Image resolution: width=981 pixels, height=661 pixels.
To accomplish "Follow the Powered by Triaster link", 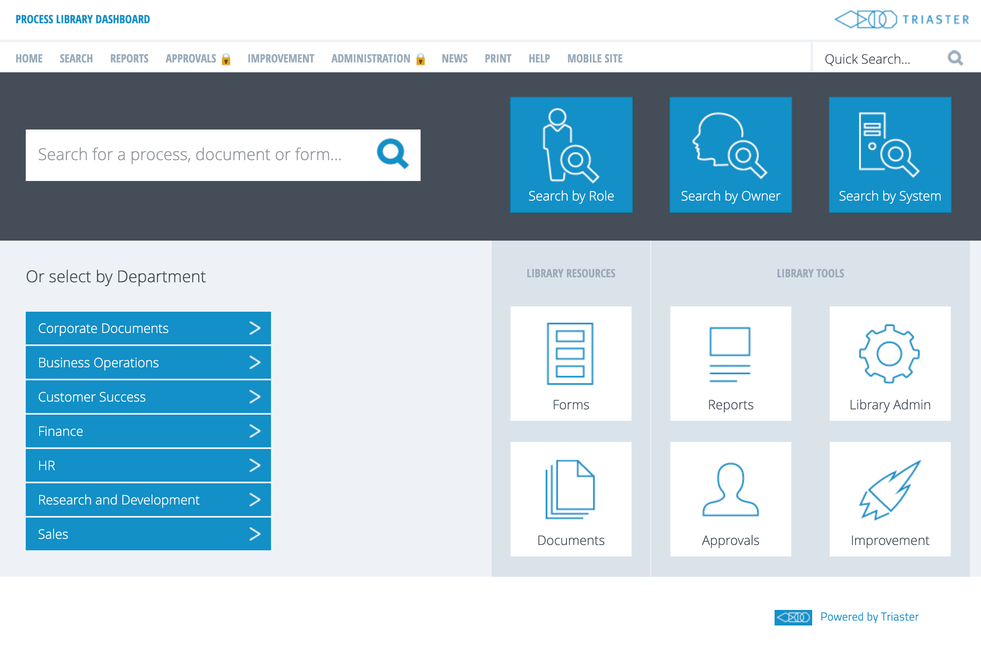I will pos(869,617).
